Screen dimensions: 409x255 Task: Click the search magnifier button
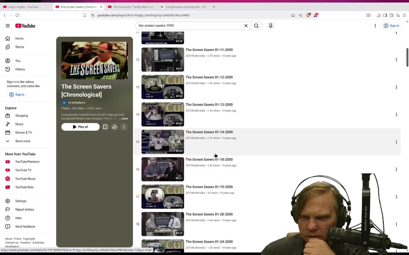click(x=256, y=26)
